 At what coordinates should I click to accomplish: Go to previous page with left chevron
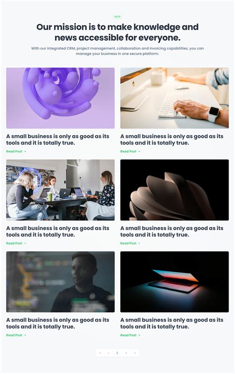(100, 353)
